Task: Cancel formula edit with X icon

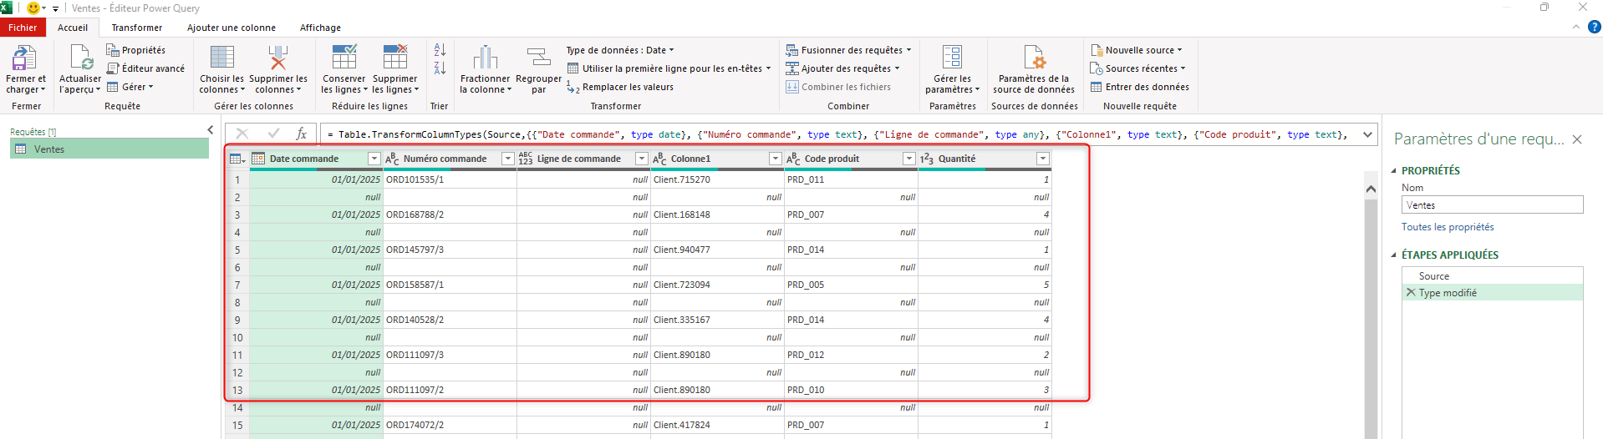Action: tap(242, 134)
